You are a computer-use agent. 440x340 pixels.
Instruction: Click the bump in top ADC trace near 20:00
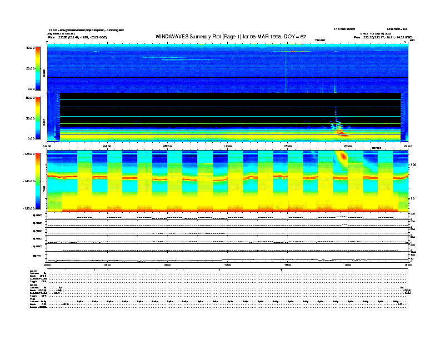click(x=342, y=217)
